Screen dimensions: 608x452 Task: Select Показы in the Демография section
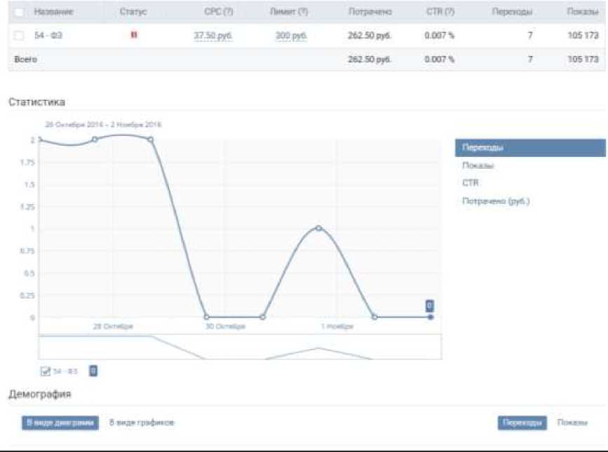[572, 423]
